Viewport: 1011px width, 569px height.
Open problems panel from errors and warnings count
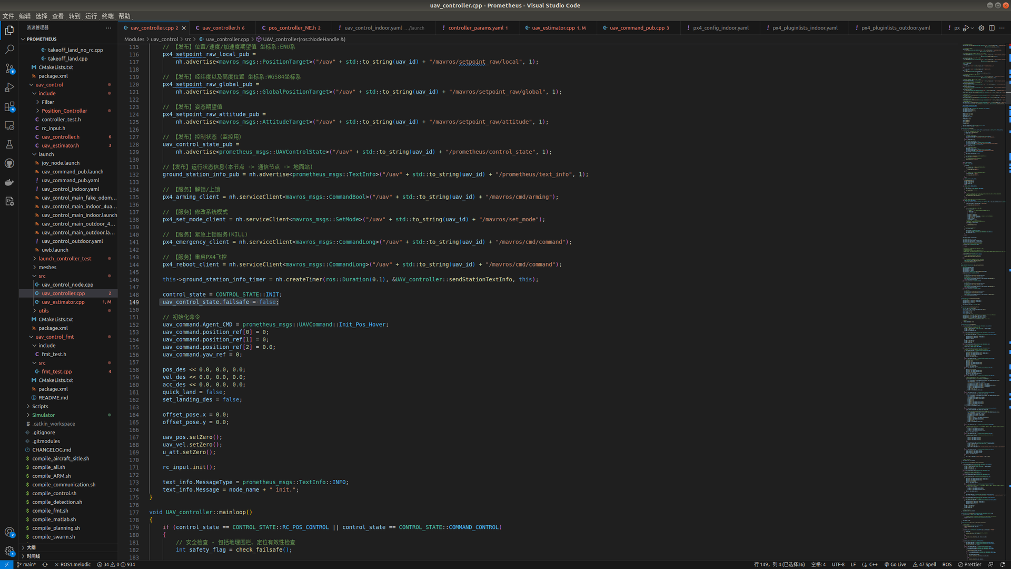(116, 564)
